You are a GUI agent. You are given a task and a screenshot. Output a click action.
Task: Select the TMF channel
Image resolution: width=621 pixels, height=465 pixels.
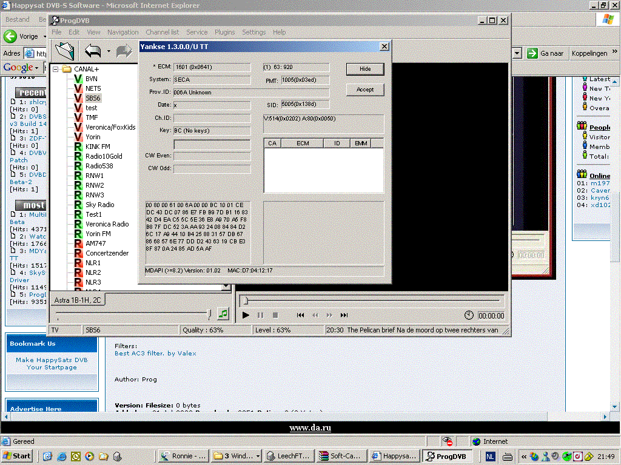click(92, 117)
